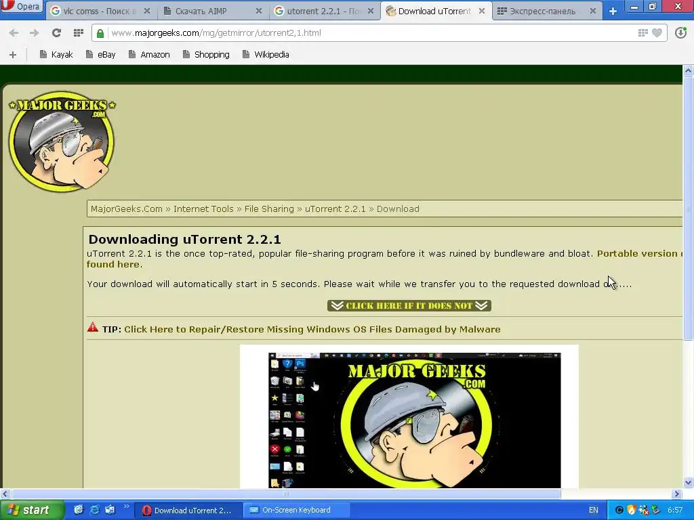The height and width of the screenshot is (520, 694).
Task: Open the eBay bookmark
Action: [x=101, y=54]
